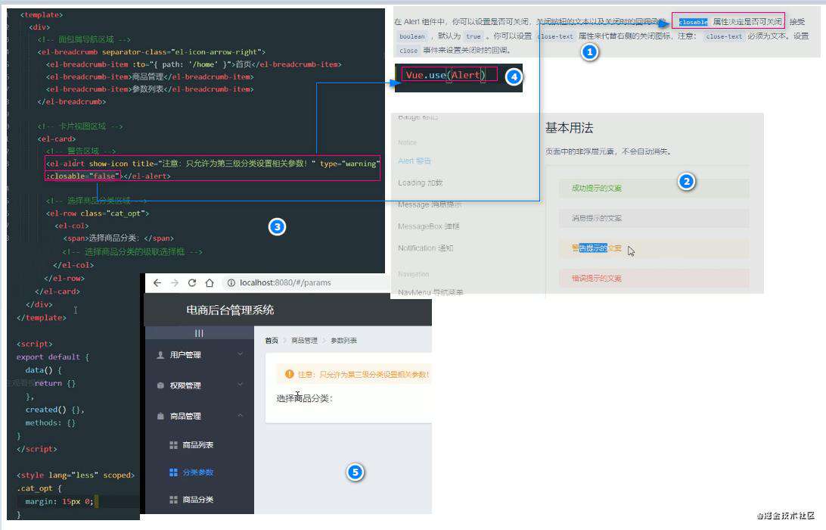The image size is (826, 530).
Task: Go to browser home page icon
Action: 210,282
